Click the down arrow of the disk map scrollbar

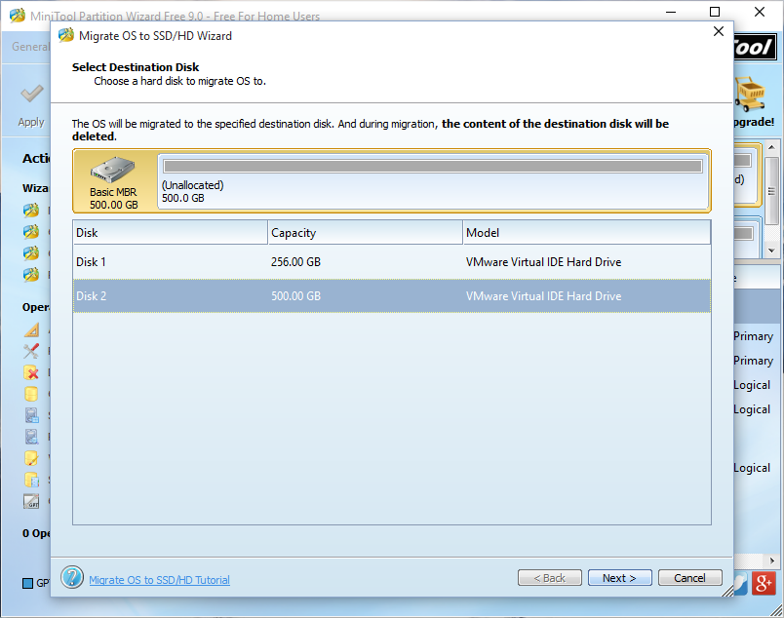pyautogui.click(x=771, y=251)
